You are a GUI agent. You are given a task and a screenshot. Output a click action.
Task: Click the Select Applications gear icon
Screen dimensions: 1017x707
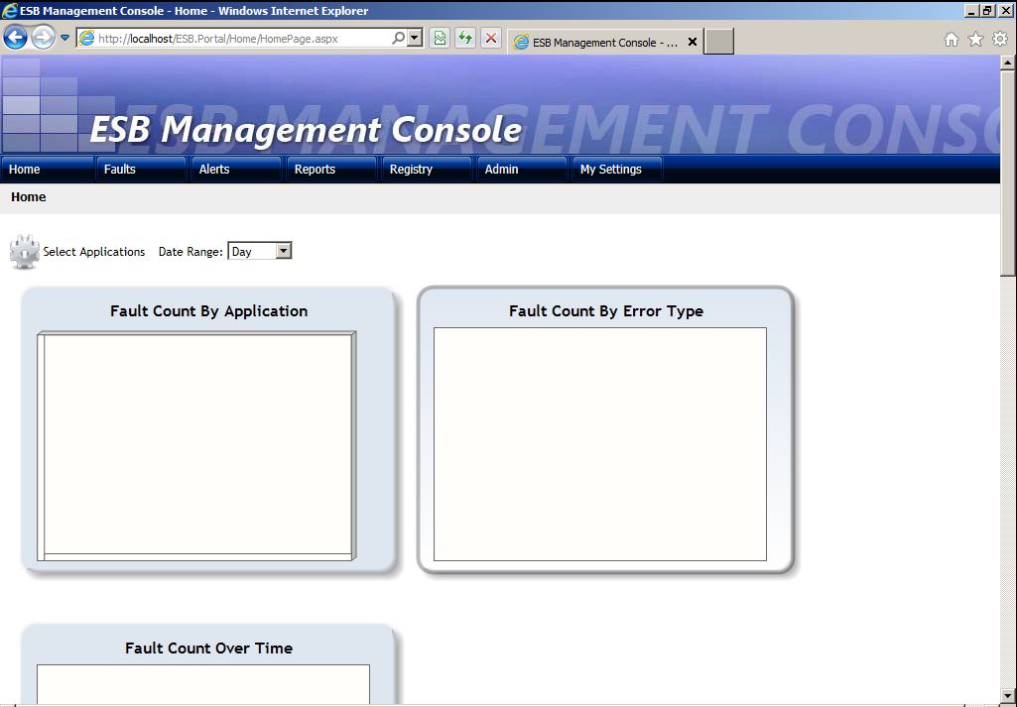coord(24,251)
